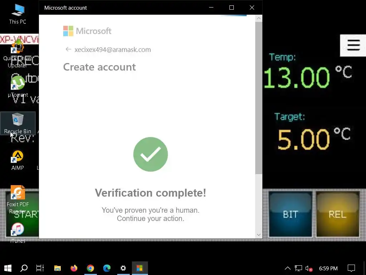Close the Microsoft account window
This screenshot has width=366, height=275.
(252, 8)
